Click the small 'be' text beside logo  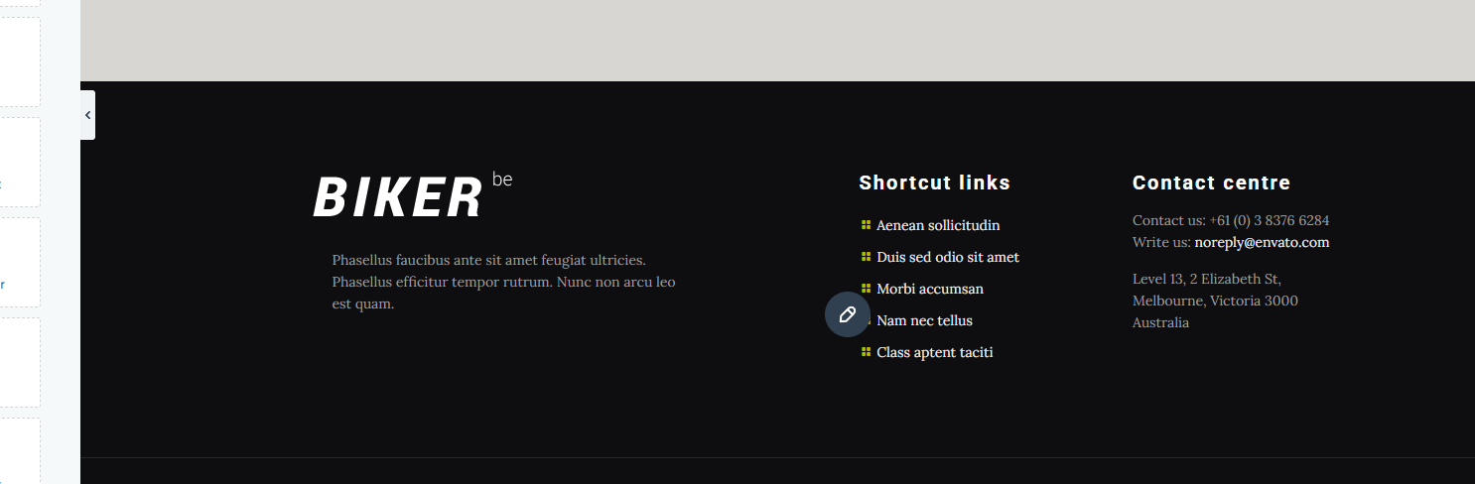[x=502, y=180]
